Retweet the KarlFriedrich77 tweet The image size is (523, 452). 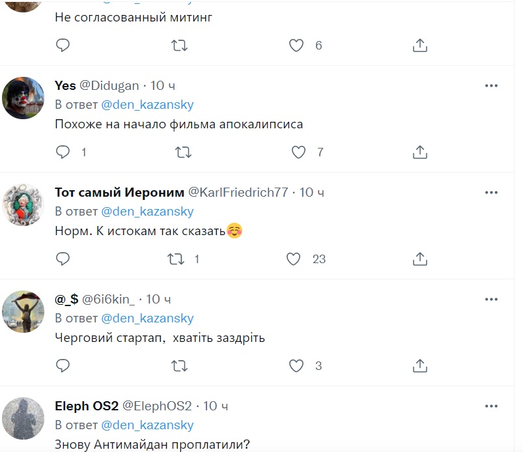coord(176,259)
